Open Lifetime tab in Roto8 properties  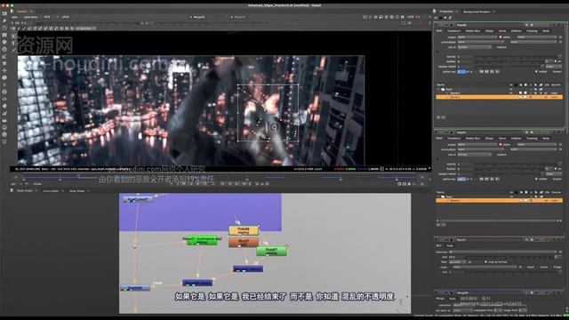(516, 31)
